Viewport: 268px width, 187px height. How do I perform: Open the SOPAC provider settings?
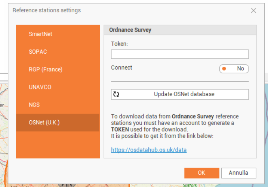pos(38,52)
